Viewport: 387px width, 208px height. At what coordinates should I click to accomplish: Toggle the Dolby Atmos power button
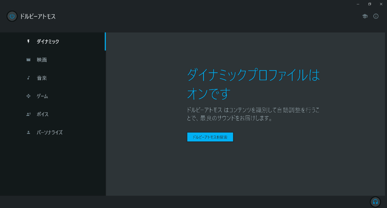point(12,16)
